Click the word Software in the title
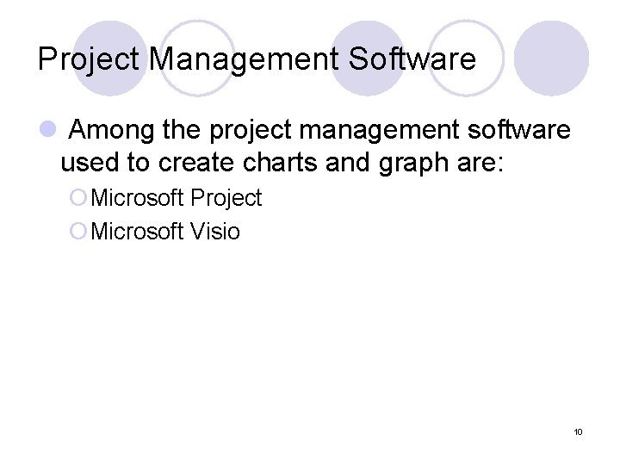Screen dimensions: 620x465 (412, 59)
